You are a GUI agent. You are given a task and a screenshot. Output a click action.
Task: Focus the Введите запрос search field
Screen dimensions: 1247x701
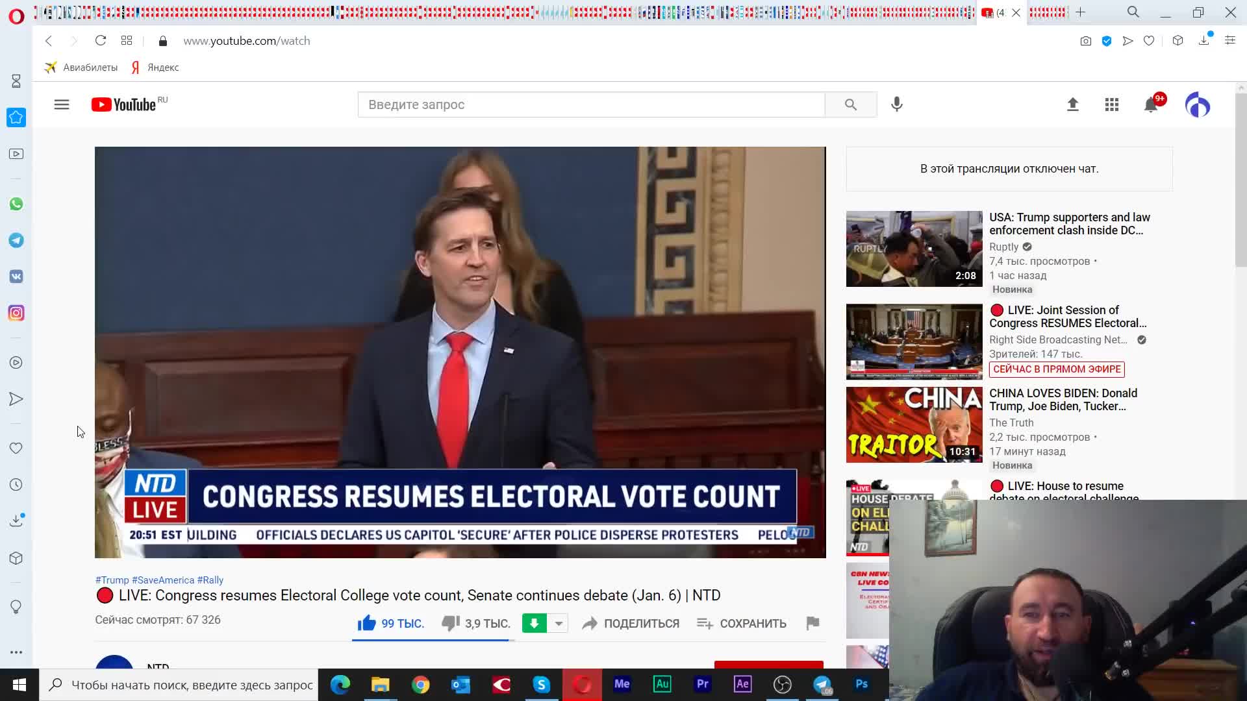[591, 105]
